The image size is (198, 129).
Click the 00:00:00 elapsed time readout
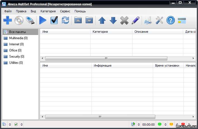[148, 125]
